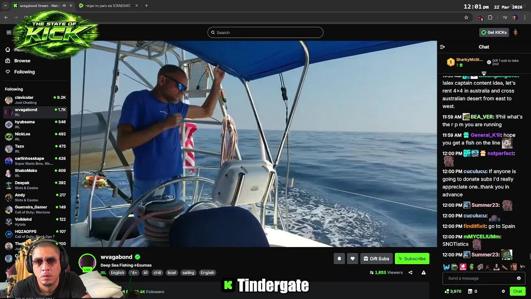
Task: Click username BEA_VER in chat
Action: tap(482, 117)
